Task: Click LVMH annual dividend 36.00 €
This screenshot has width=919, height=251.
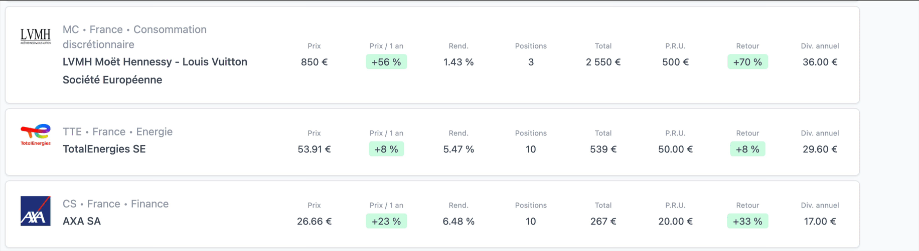Action: (x=820, y=62)
